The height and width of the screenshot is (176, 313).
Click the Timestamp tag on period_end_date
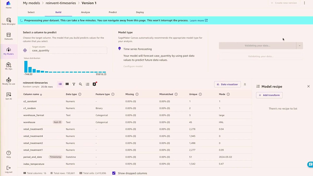coord(55,157)
